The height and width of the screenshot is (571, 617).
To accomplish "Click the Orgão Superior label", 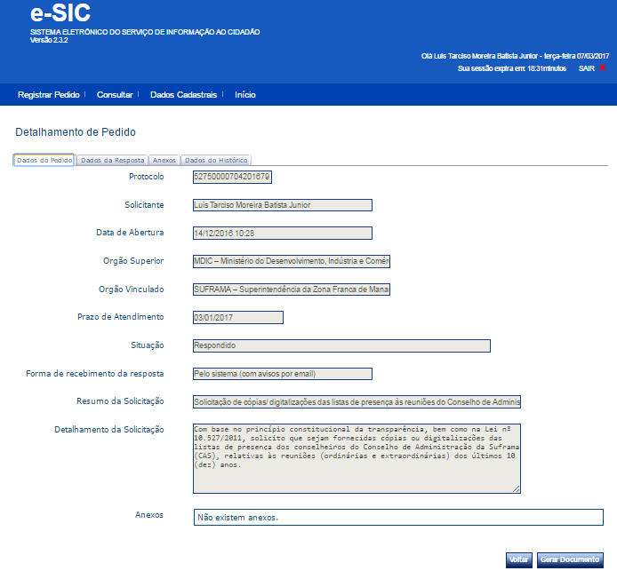I will pos(133,261).
